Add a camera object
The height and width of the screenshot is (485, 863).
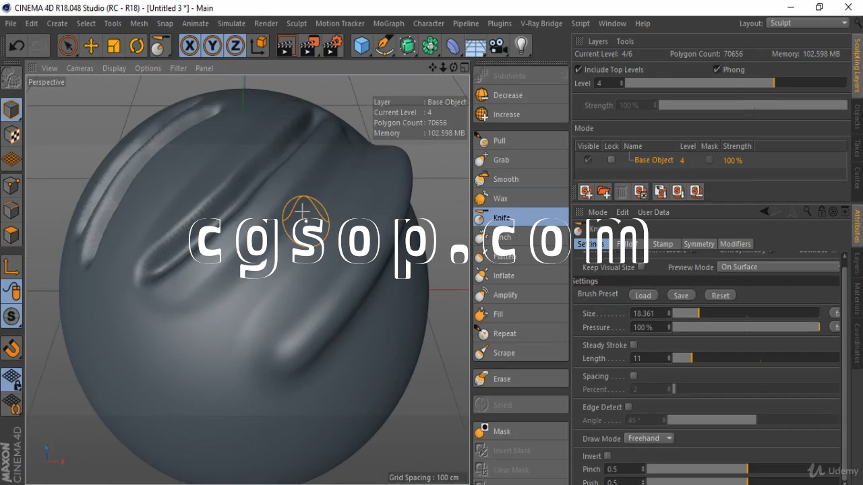pos(498,46)
